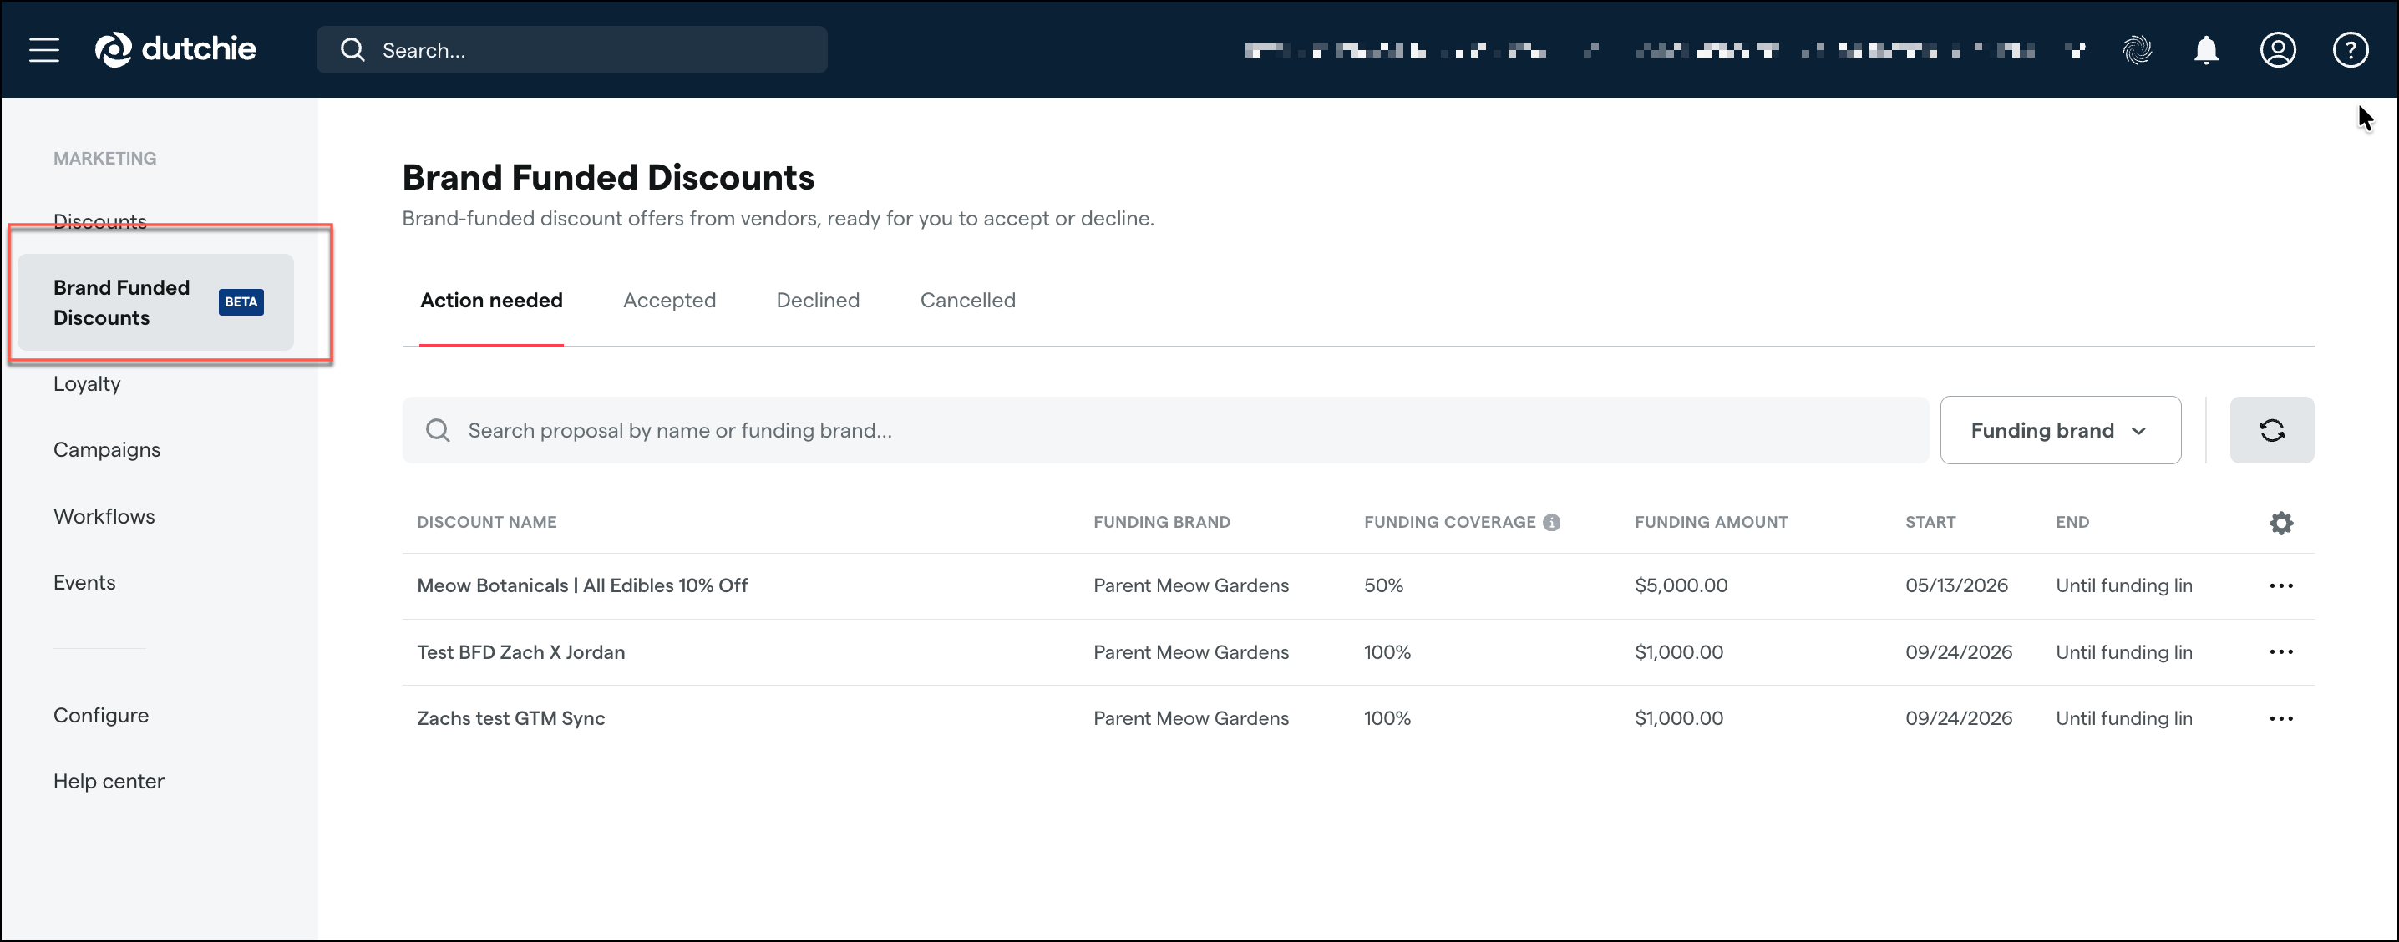Click magnifier icon in proposal search

point(437,430)
